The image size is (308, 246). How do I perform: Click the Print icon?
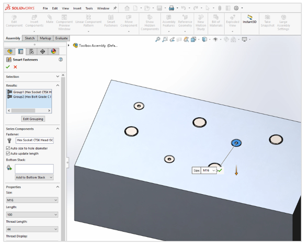[x=172, y=8]
